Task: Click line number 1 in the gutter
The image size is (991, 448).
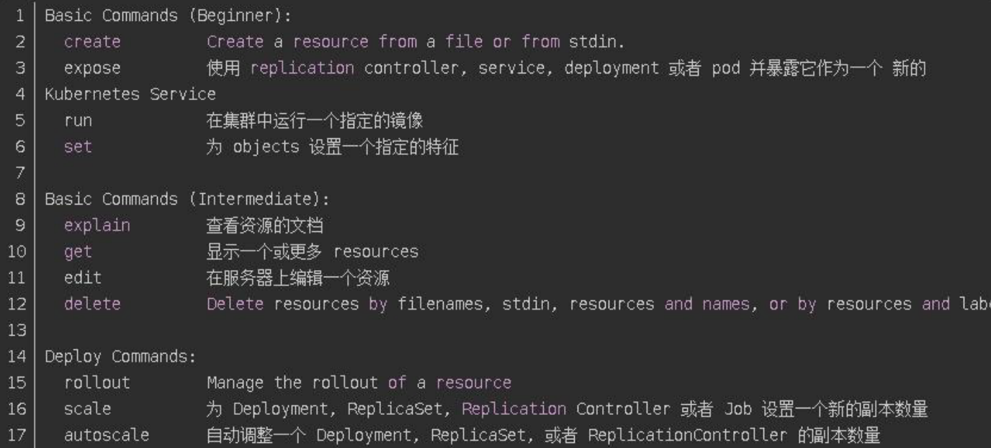Action: click(x=20, y=16)
